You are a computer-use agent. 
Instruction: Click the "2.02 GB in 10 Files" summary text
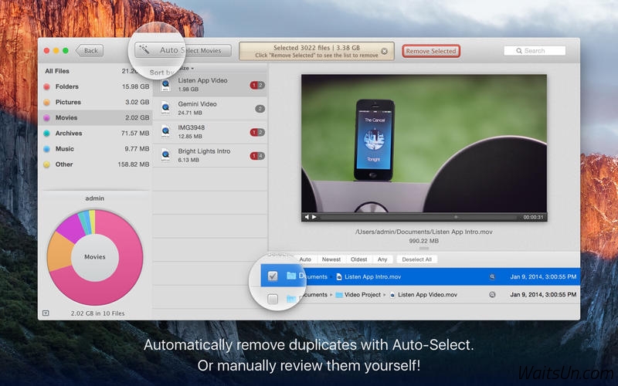98,313
